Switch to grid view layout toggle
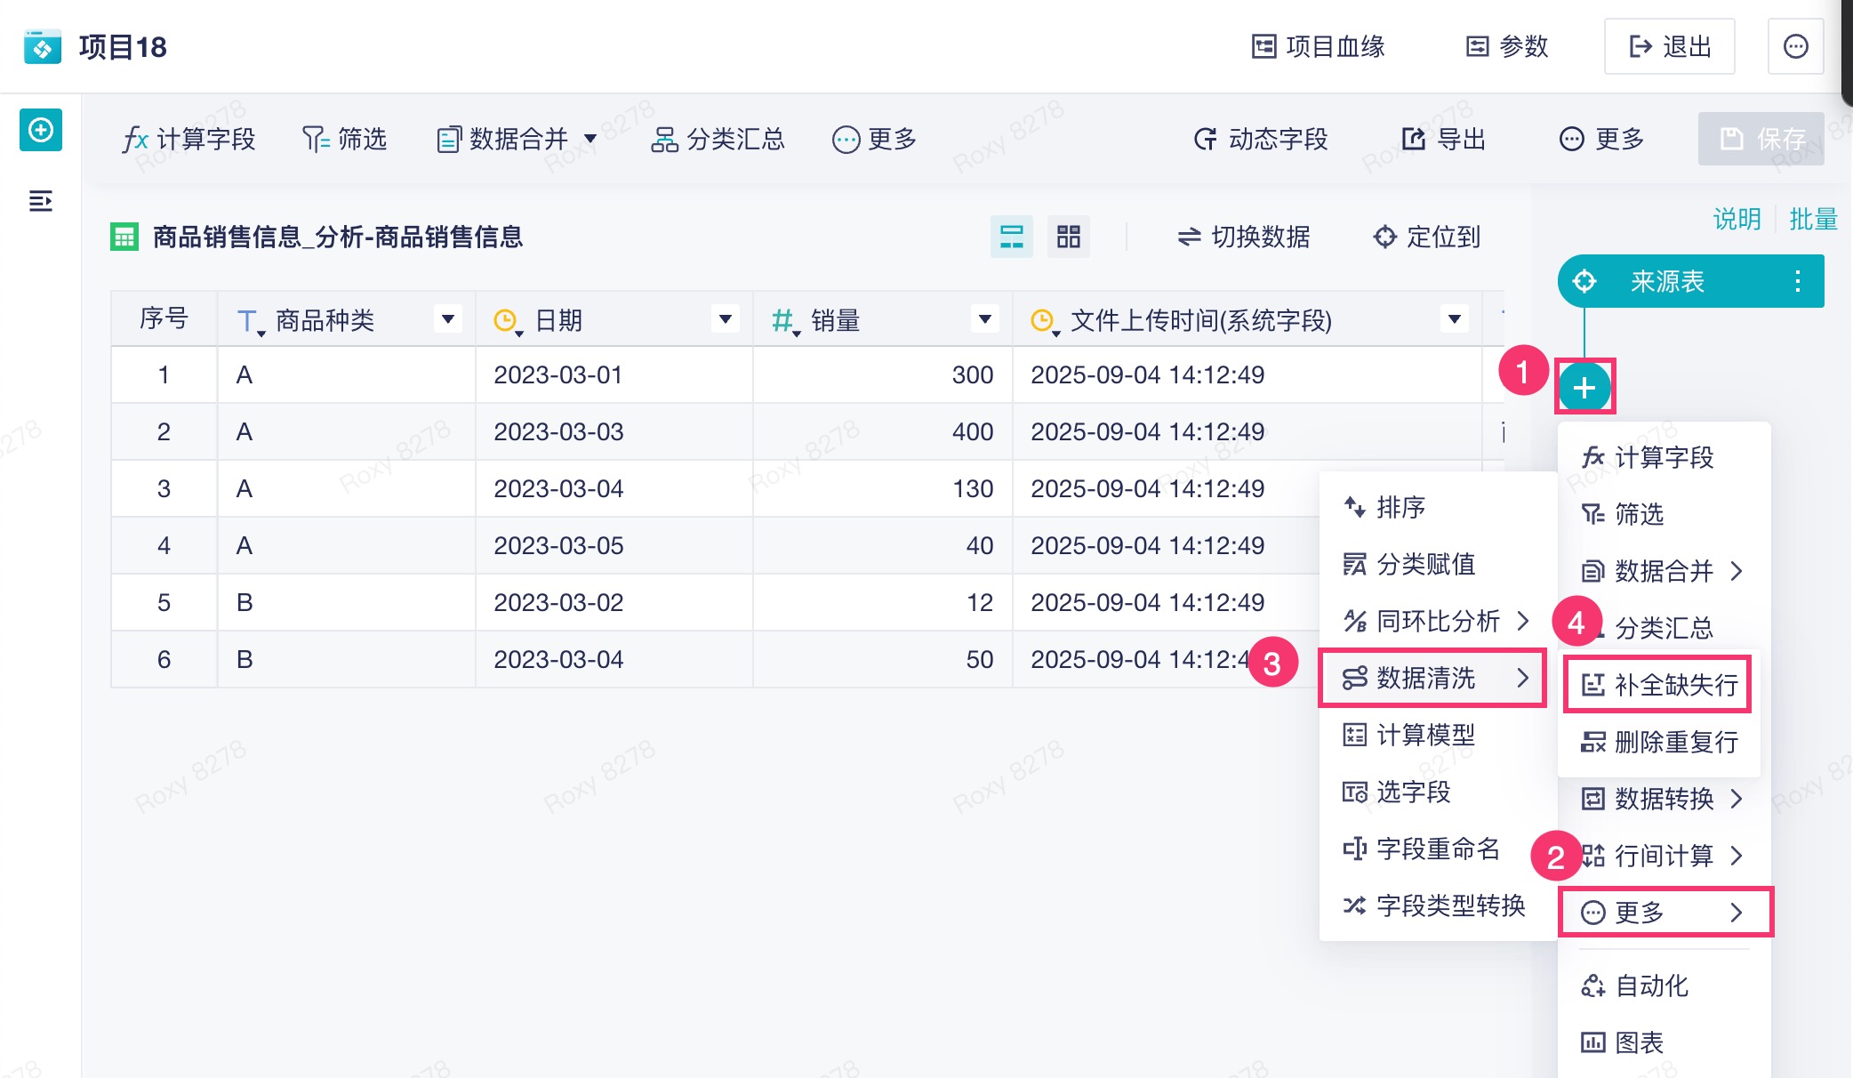 point(1068,237)
